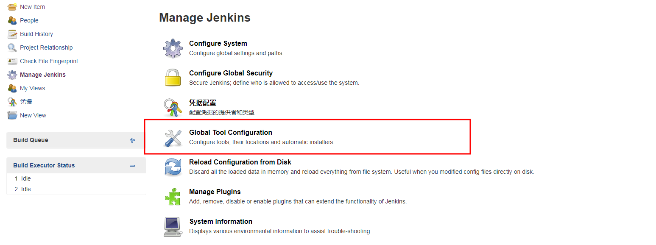656x245 pixels.
Task: Collapse Build Executor Status with minus icon
Action: point(132,166)
